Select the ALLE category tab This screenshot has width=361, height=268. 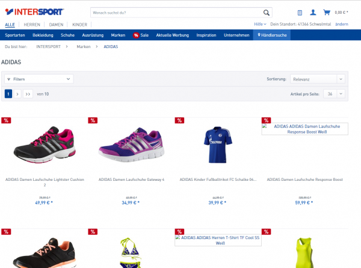point(10,25)
